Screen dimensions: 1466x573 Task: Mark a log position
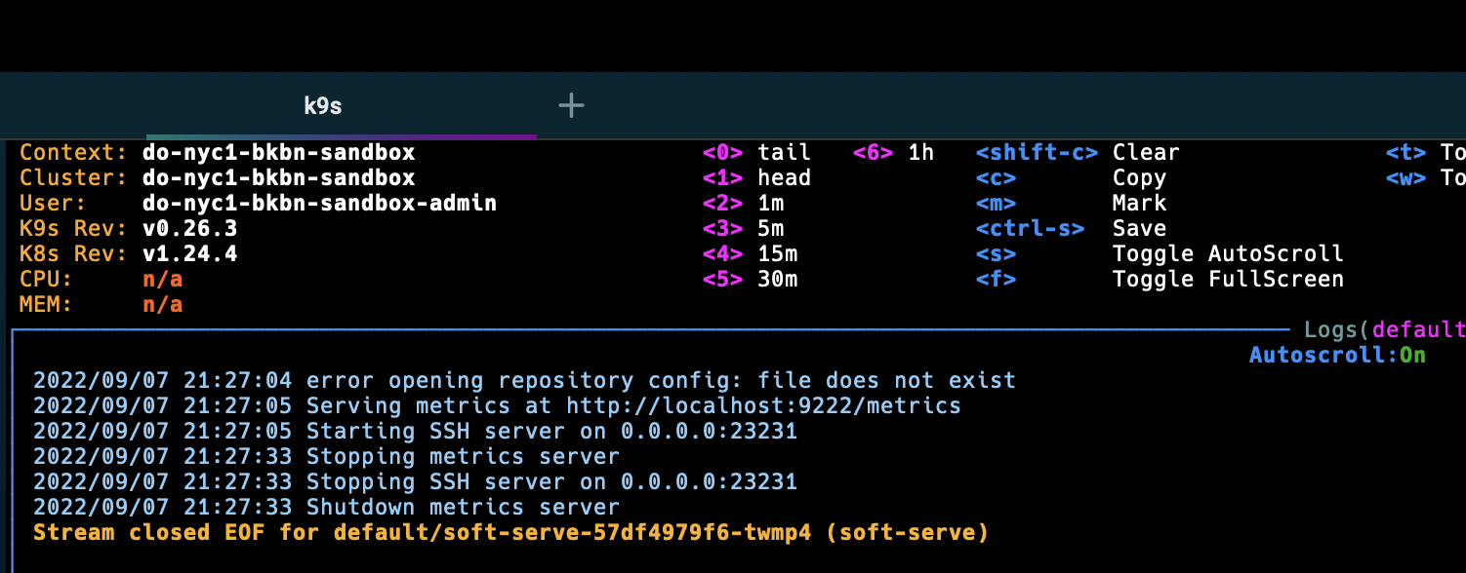1136,203
